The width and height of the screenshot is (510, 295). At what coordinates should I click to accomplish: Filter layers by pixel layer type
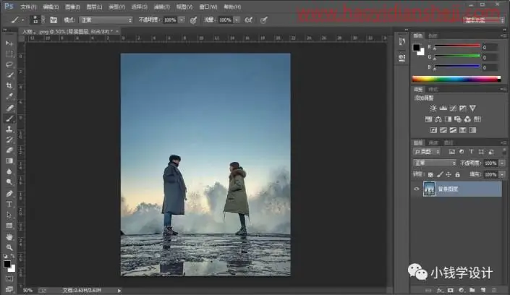pos(452,152)
